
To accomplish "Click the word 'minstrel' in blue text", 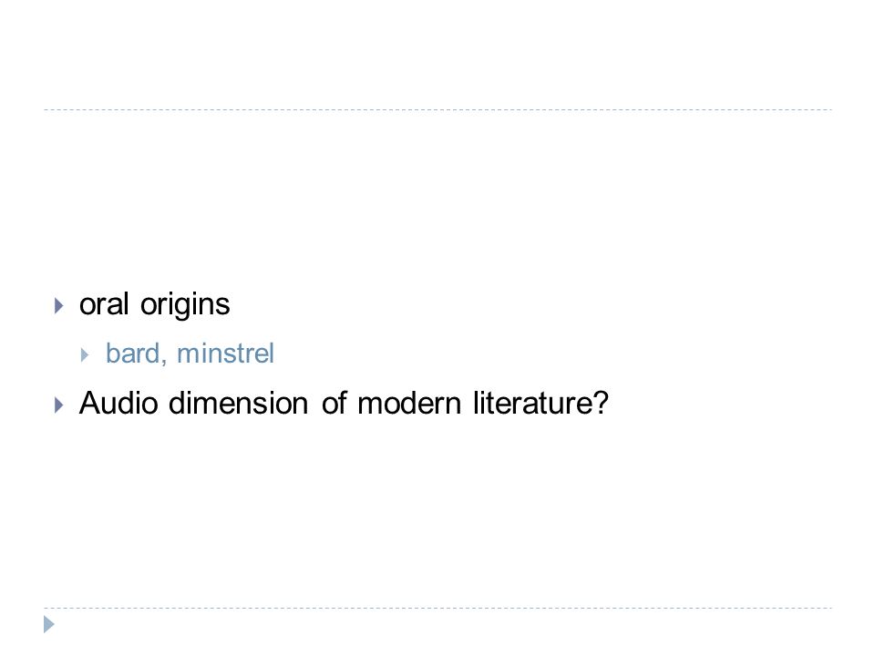I will pos(225,354).
